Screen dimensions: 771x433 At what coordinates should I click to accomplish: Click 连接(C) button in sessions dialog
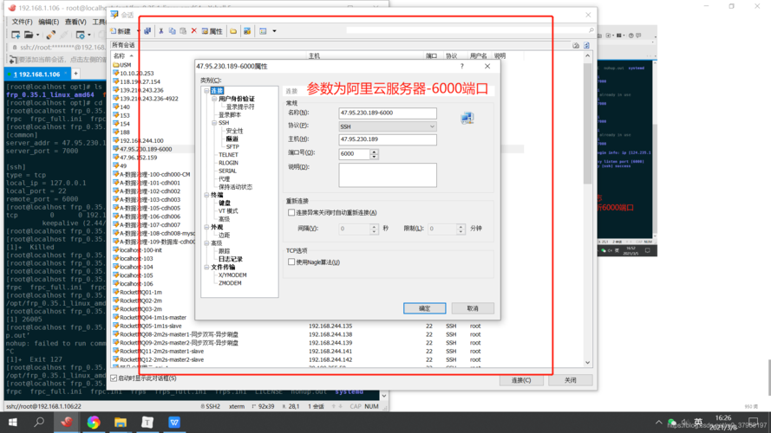click(520, 380)
